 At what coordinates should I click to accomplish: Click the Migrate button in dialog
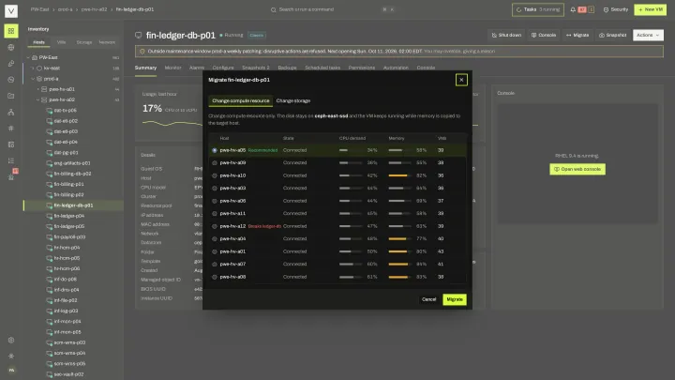coord(455,299)
